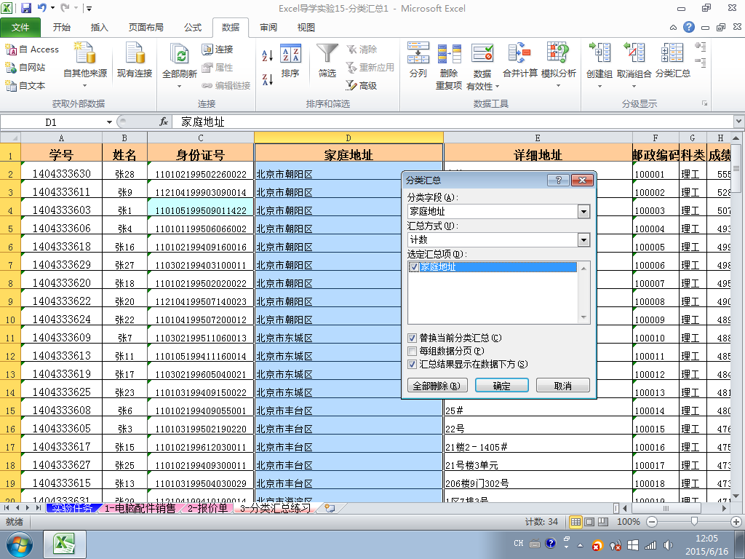745x559 pixels.
Task: Click the fx insert function icon
Action: coord(164,122)
